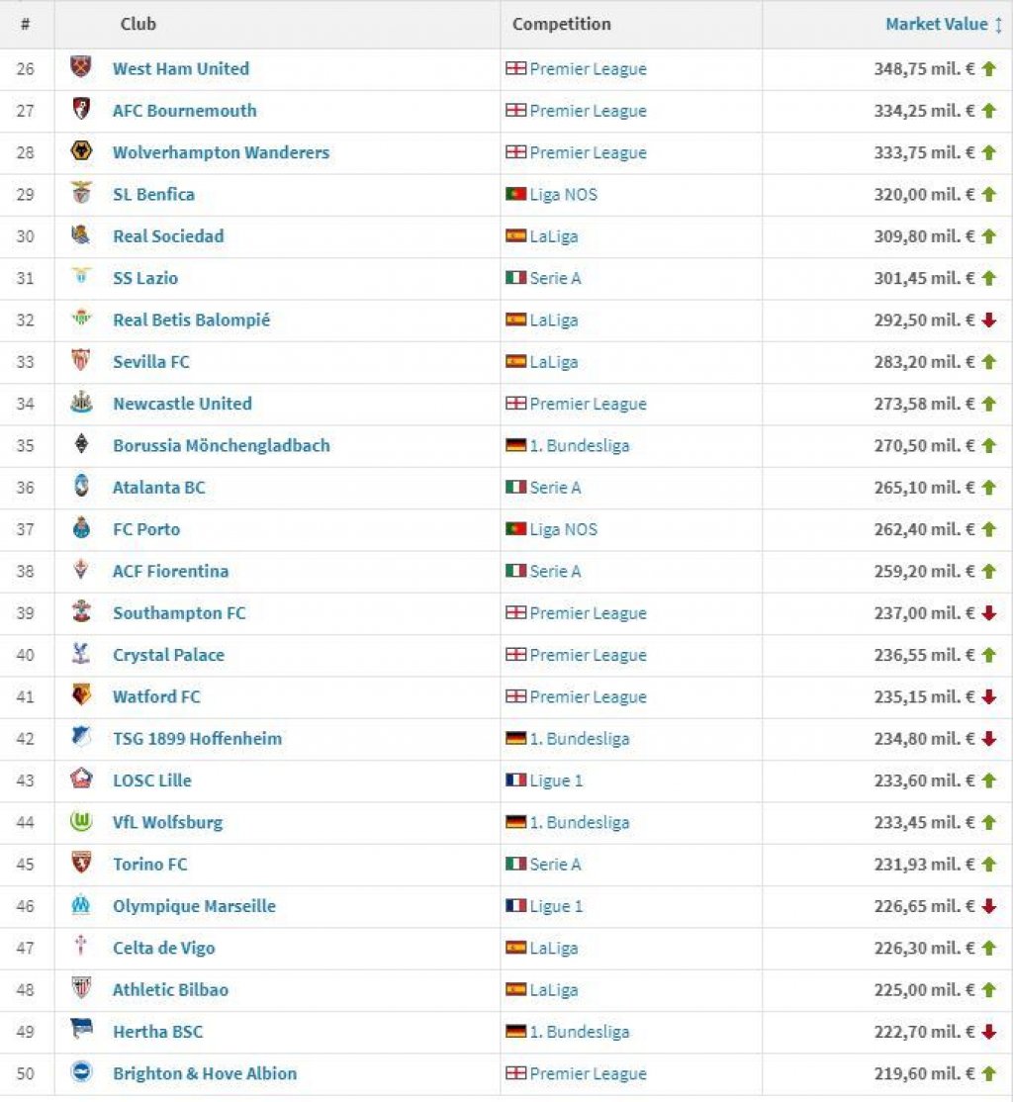Click the Wolverhampton Wanderers wolf crest icon
Screen dimensions: 1013x1102
81,151
